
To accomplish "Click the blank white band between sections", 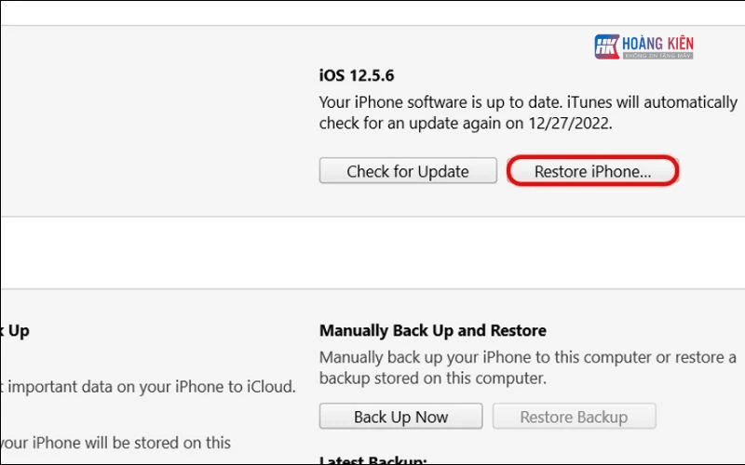I will [x=372, y=253].
